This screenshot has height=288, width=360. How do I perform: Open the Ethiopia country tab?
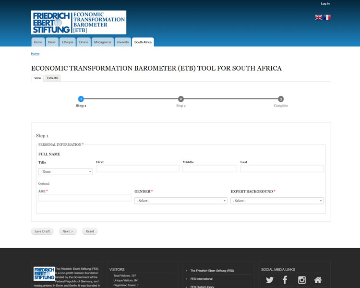click(x=68, y=42)
